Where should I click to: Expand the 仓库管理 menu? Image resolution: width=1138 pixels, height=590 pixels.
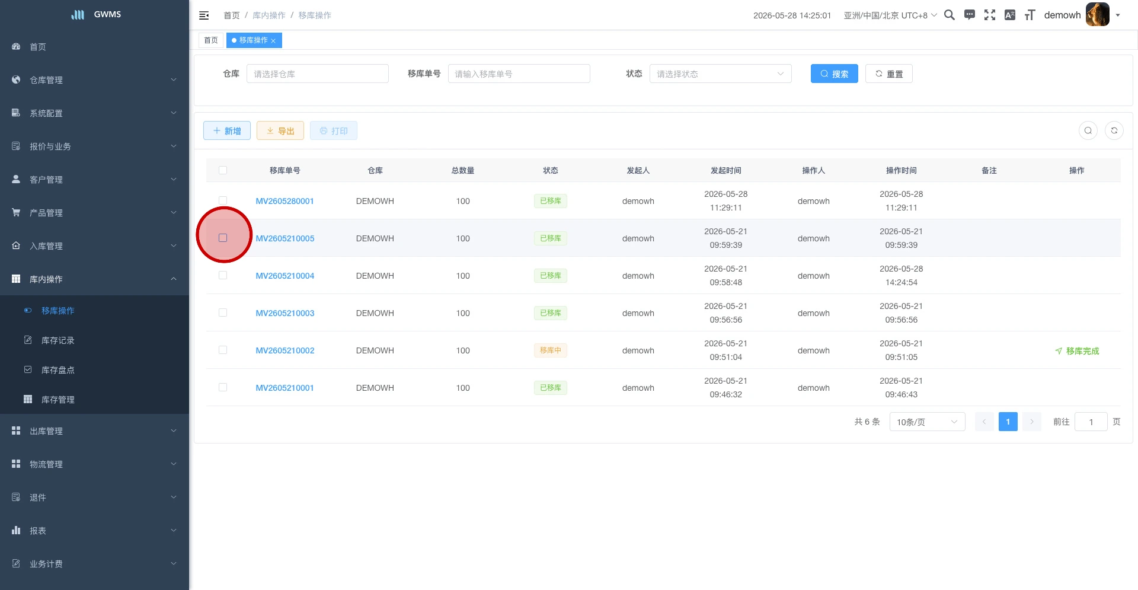(95, 79)
